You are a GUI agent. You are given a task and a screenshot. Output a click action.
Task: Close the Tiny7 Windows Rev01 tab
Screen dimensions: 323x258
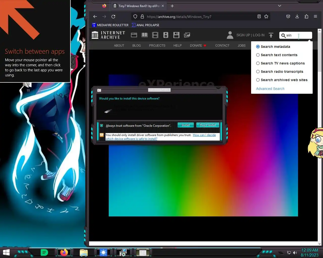point(163,6)
